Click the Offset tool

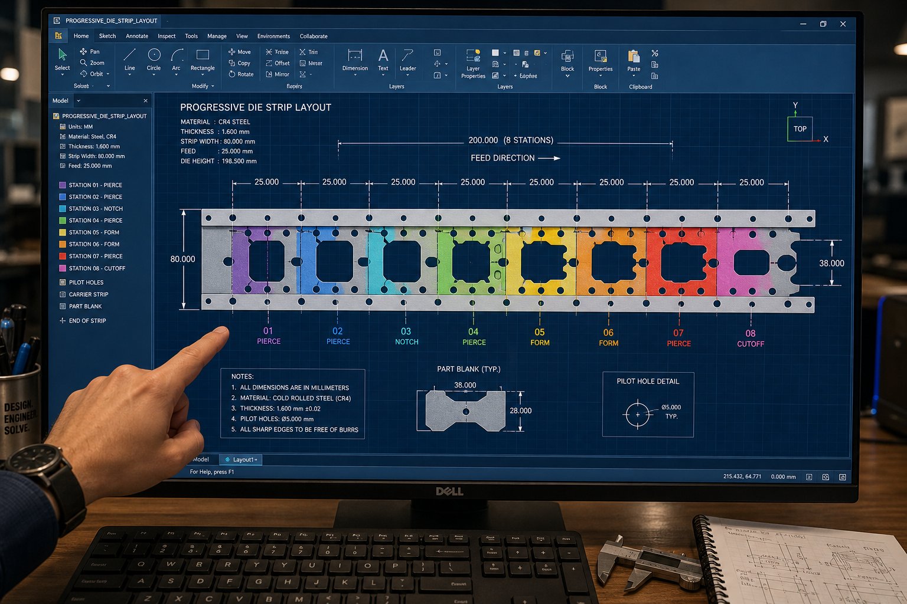click(278, 63)
